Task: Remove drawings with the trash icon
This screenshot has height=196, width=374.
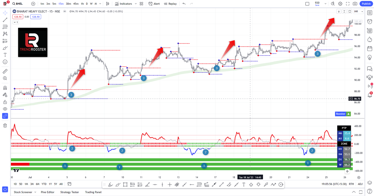Action: click(5, 125)
